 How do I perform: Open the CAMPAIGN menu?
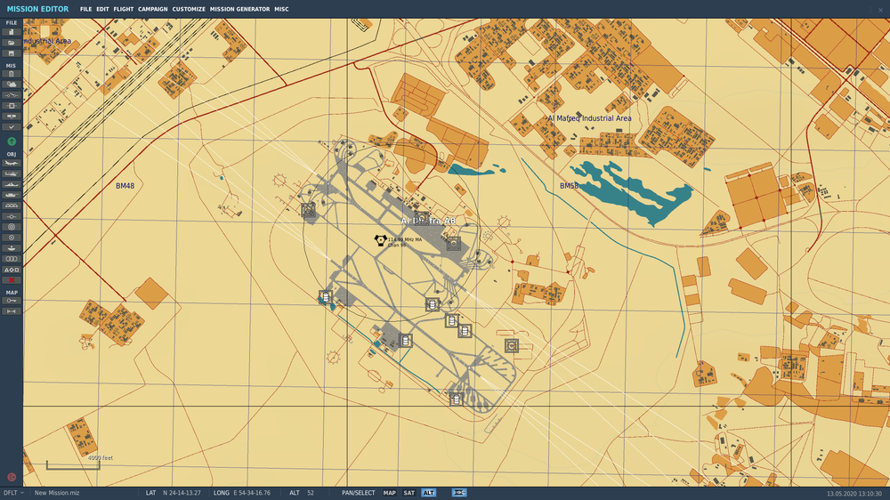pos(153,9)
